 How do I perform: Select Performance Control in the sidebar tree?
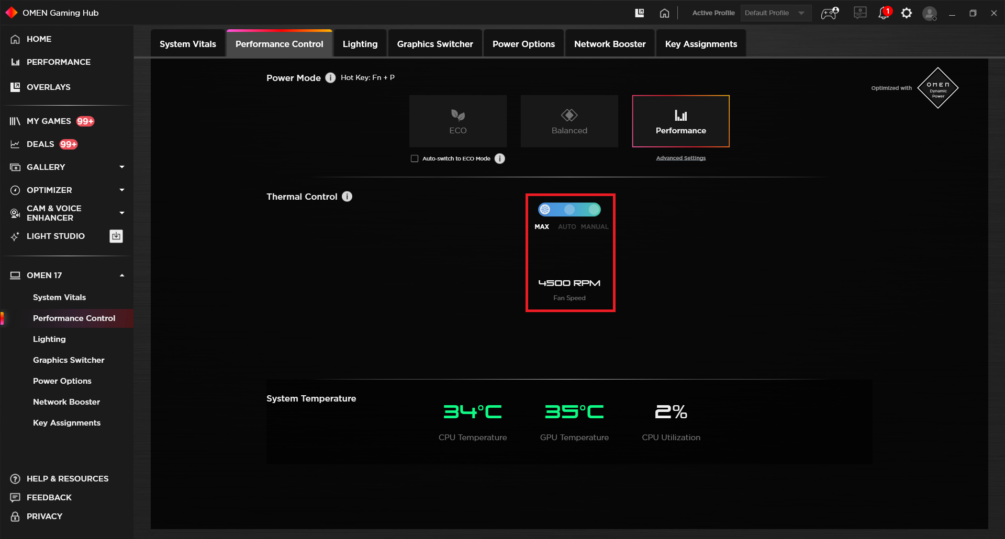74,318
